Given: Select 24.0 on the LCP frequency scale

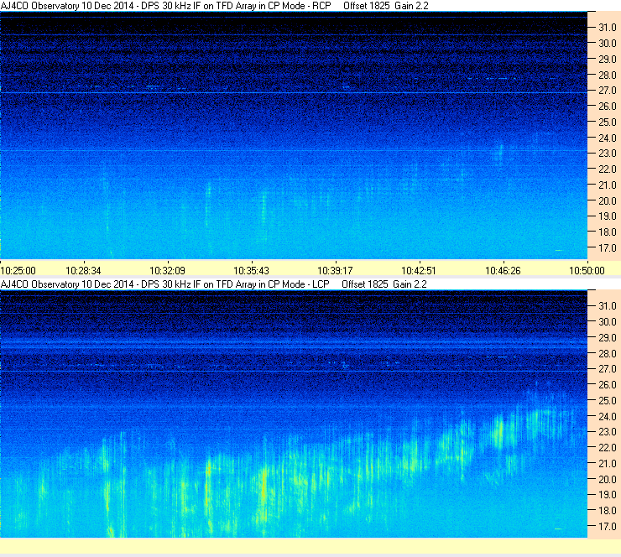Looking at the screenshot, I should (607, 416).
